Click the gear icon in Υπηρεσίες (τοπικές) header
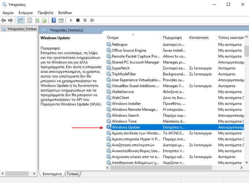Viewport: 249px width, 183px height. click(45, 30)
